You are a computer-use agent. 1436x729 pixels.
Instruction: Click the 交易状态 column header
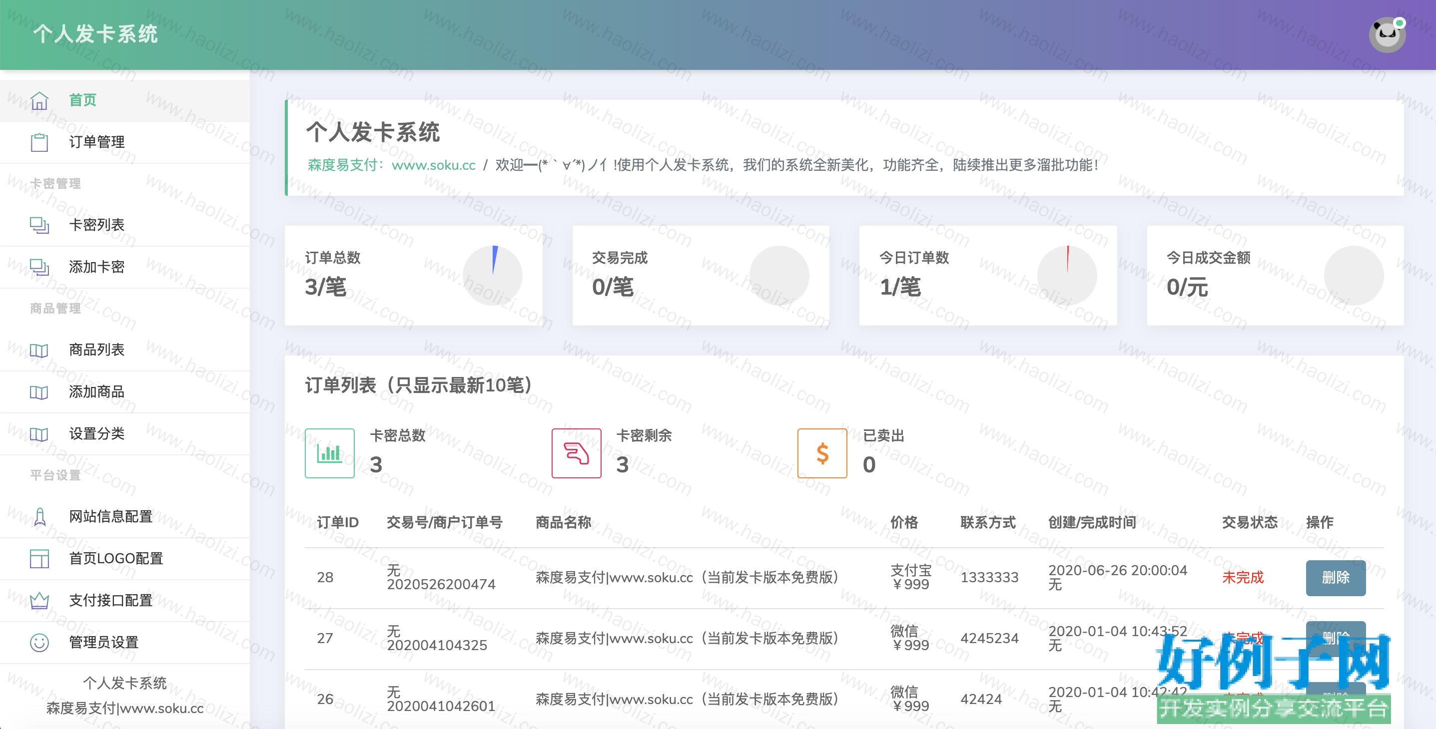pyautogui.click(x=1250, y=522)
